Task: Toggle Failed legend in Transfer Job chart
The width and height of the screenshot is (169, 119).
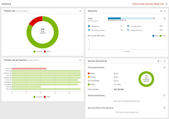Action: click(x=47, y=51)
